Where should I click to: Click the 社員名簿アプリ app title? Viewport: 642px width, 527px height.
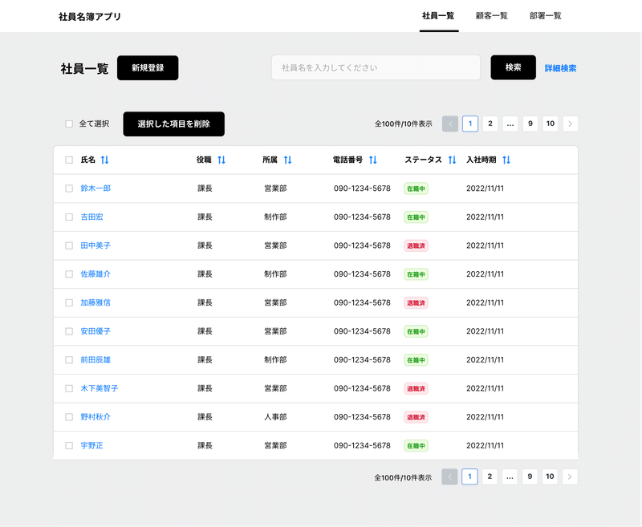(x=90, y=17)
